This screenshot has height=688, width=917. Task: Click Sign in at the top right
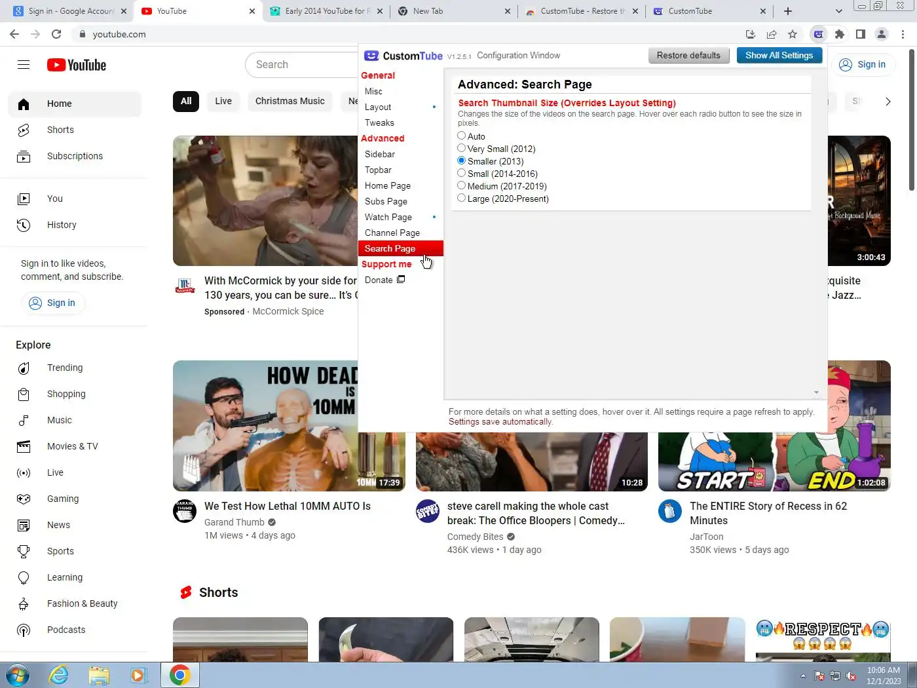coord(862,64)
